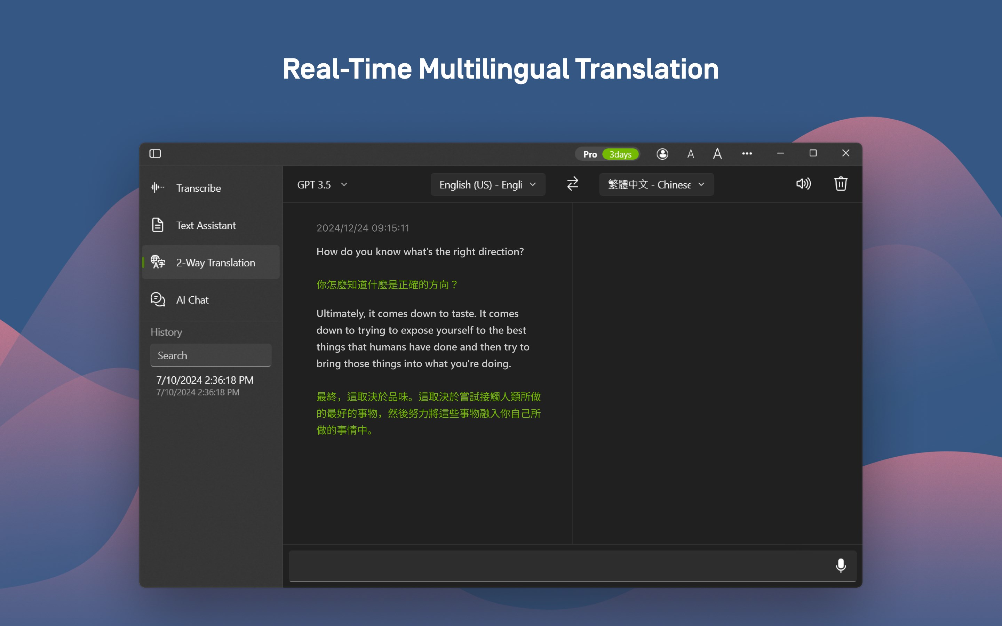Open the Transcribe section

pos(198,188)
